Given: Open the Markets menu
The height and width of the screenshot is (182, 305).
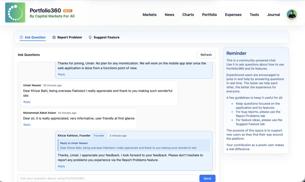Looking at the screenshot, I should (x=149, y=15).
